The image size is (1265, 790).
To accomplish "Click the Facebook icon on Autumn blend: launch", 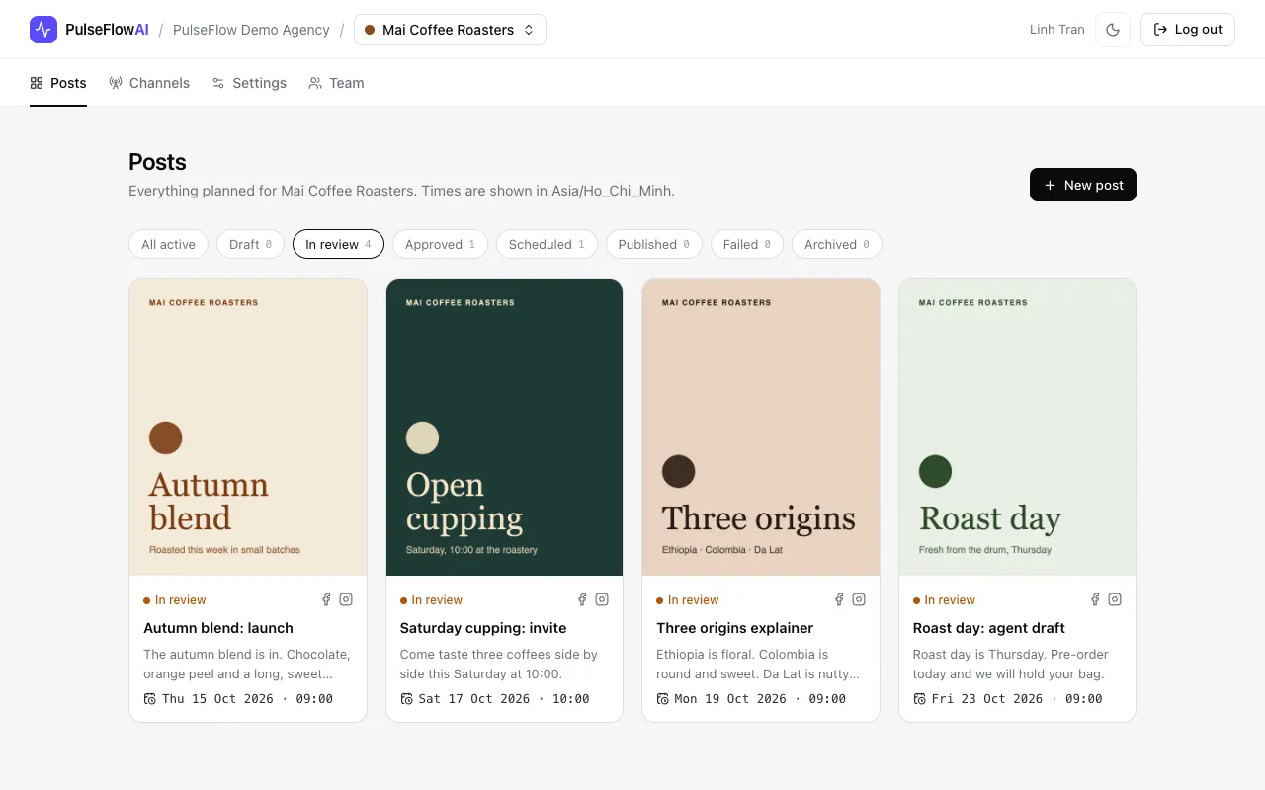I will pos(326,599).
